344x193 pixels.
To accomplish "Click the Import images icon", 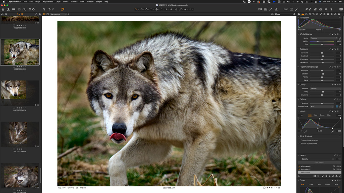I will 3,9.
